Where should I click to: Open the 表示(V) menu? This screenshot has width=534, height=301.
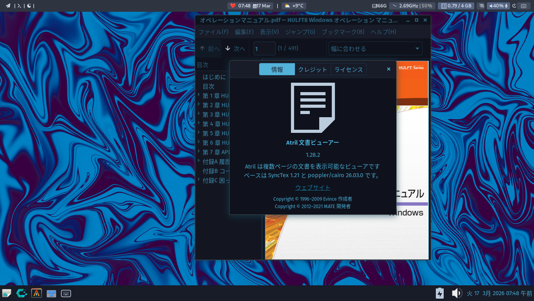pyautogui.click(x=269, y=32)
